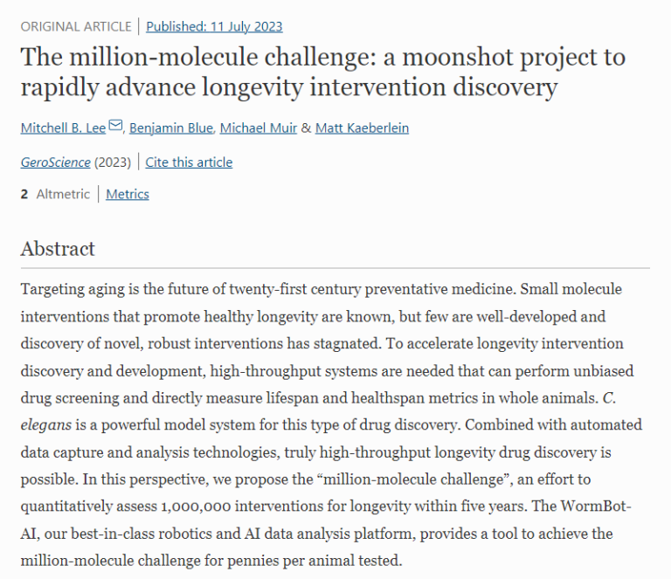Click the Altmetric score number 2
This screenshot has height=579, width=671.
coord(24,194)
